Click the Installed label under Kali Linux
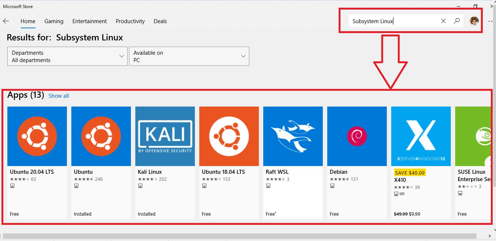Viewport: 496px width, 241px height. [x=147, y=214]
